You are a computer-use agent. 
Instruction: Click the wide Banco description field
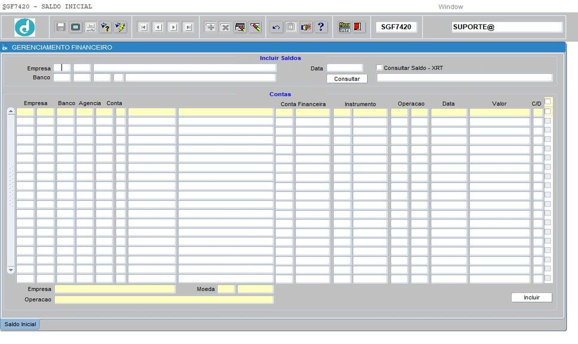200,78
